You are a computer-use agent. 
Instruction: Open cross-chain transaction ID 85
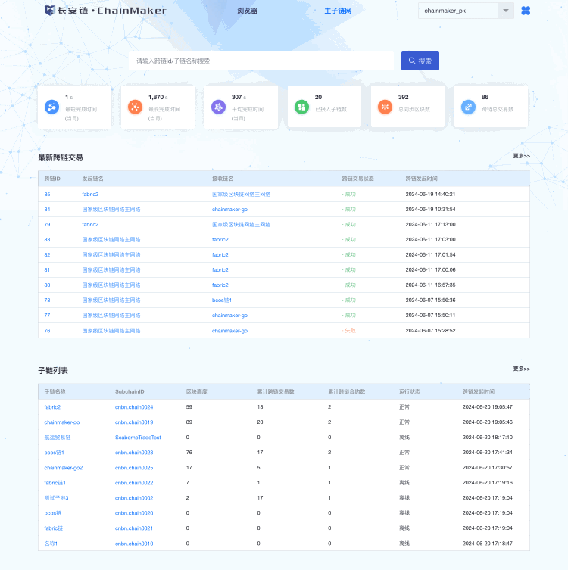[47, 194]
